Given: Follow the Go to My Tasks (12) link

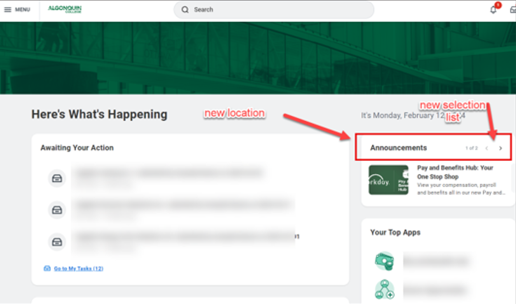Looking at the screenshot, I should coord(79,269).
